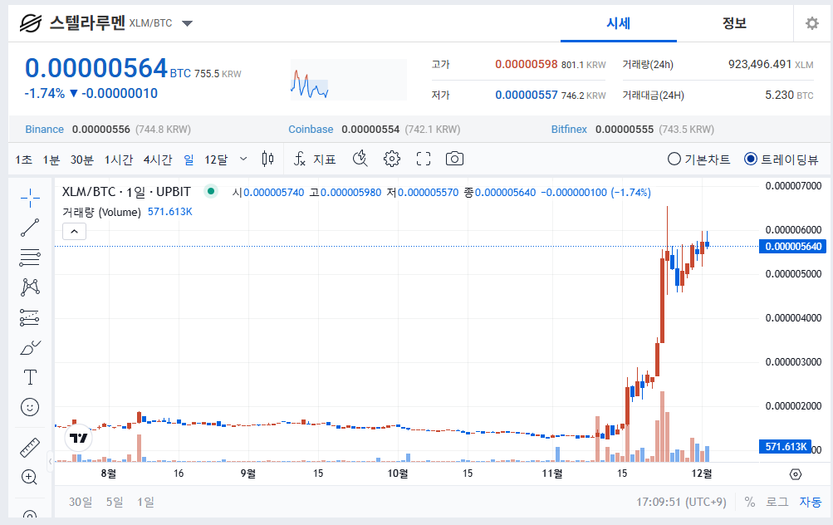Select the trend line drawing tool
This screenshot has height=525, width=833.
click(x=30, y=228)
